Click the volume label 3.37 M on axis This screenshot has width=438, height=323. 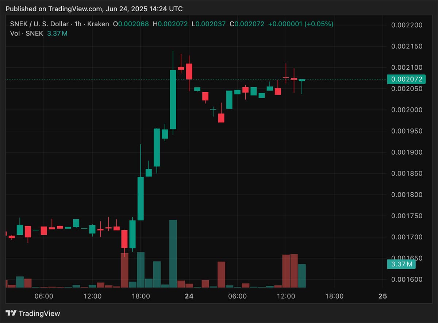coord(401,264)
